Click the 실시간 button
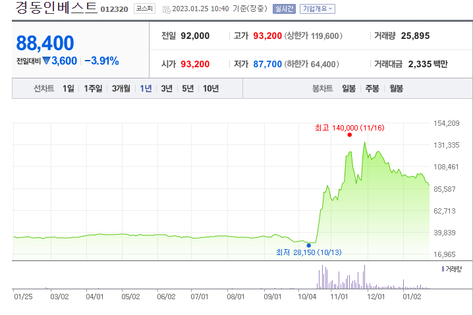This screenshot has width=473, height=315. [284, 9]
